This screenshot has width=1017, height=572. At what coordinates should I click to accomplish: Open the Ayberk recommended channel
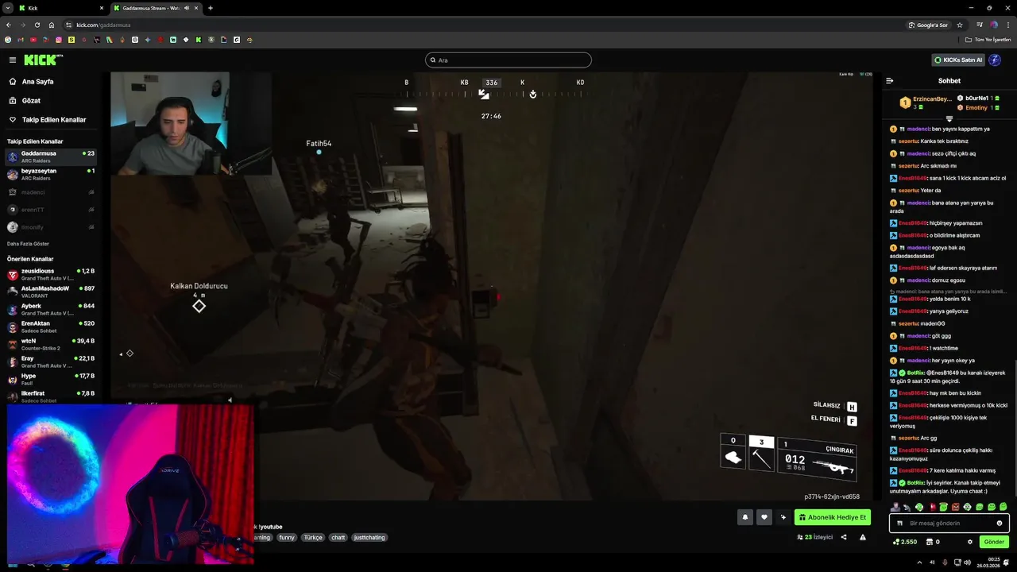(x=51, y=309)
